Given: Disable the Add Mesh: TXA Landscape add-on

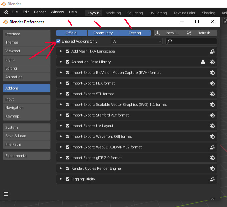Looking at the screenshot, I should 68,51.
